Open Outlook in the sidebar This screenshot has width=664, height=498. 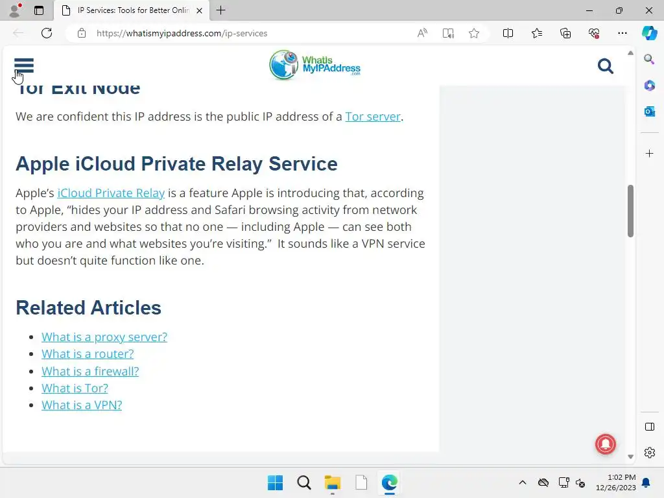[x=649, y=112]
